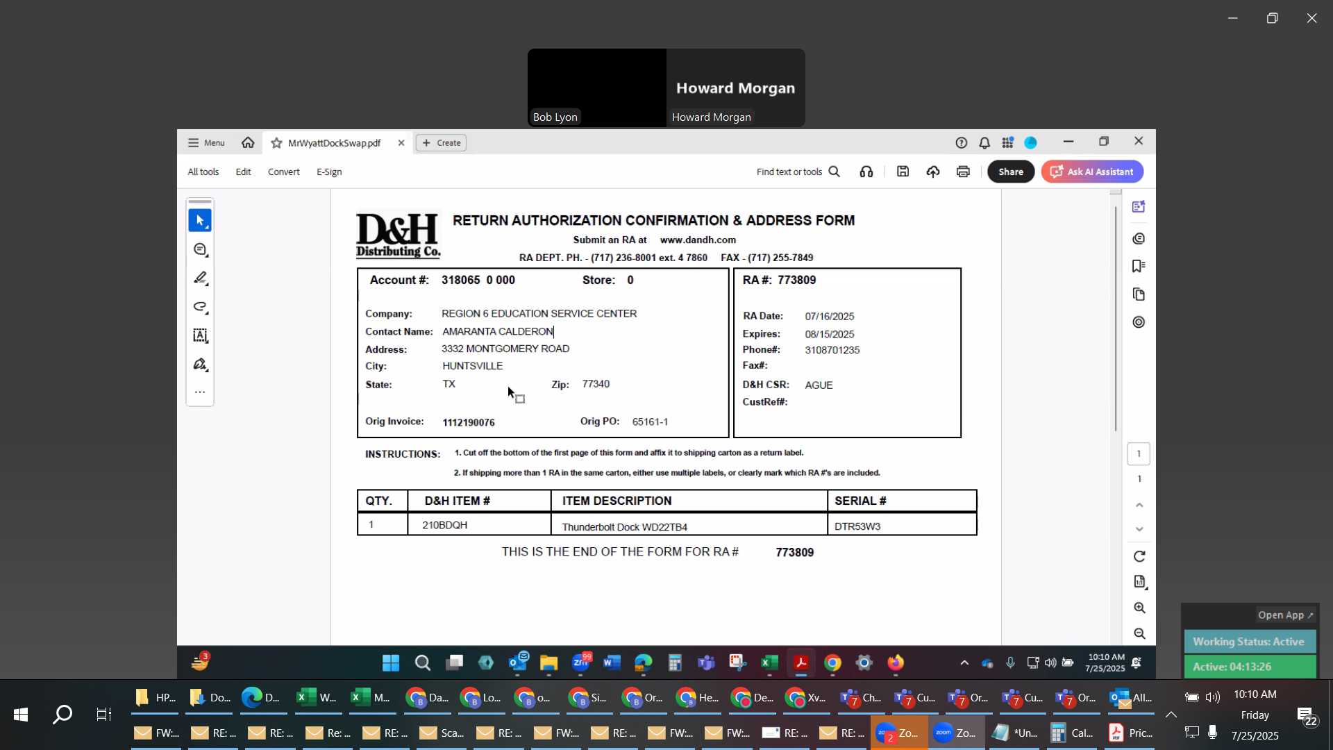Viewport: 1333px width, 750px height.
Task: Open the Acrobat hamburger Menu
Action: point(206,143)
